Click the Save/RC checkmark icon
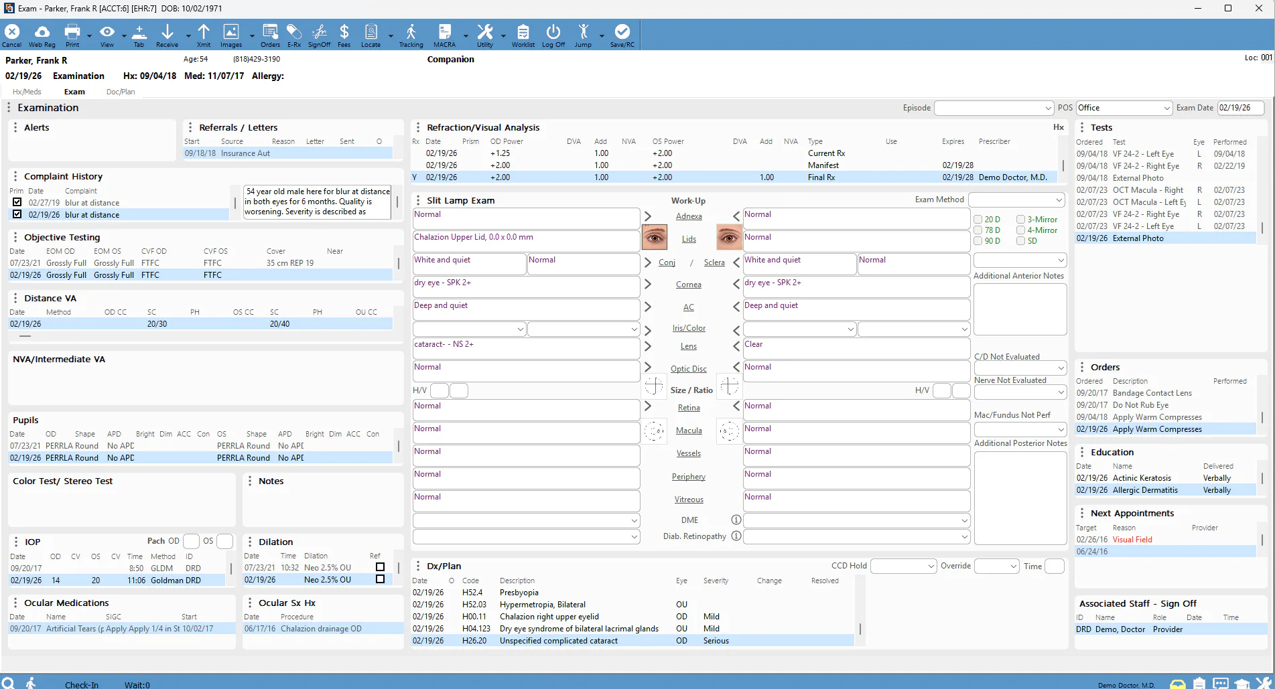1275x689 pixels. coord(622,35)
